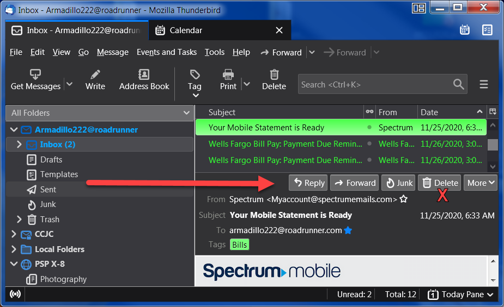Open the Print dropdown arrow
Screen dimensions: 504x307
246,84
